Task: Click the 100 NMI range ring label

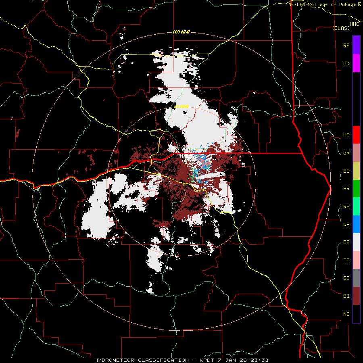Action: tap(181, 32)
